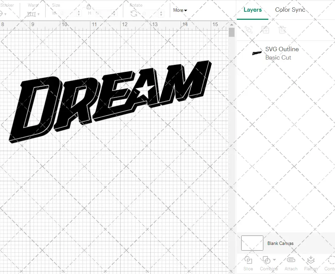Image resolution: width=335 pixels, height=274 pixels.
Task: Open the Attach tool
Action: [x=291, y=263]
